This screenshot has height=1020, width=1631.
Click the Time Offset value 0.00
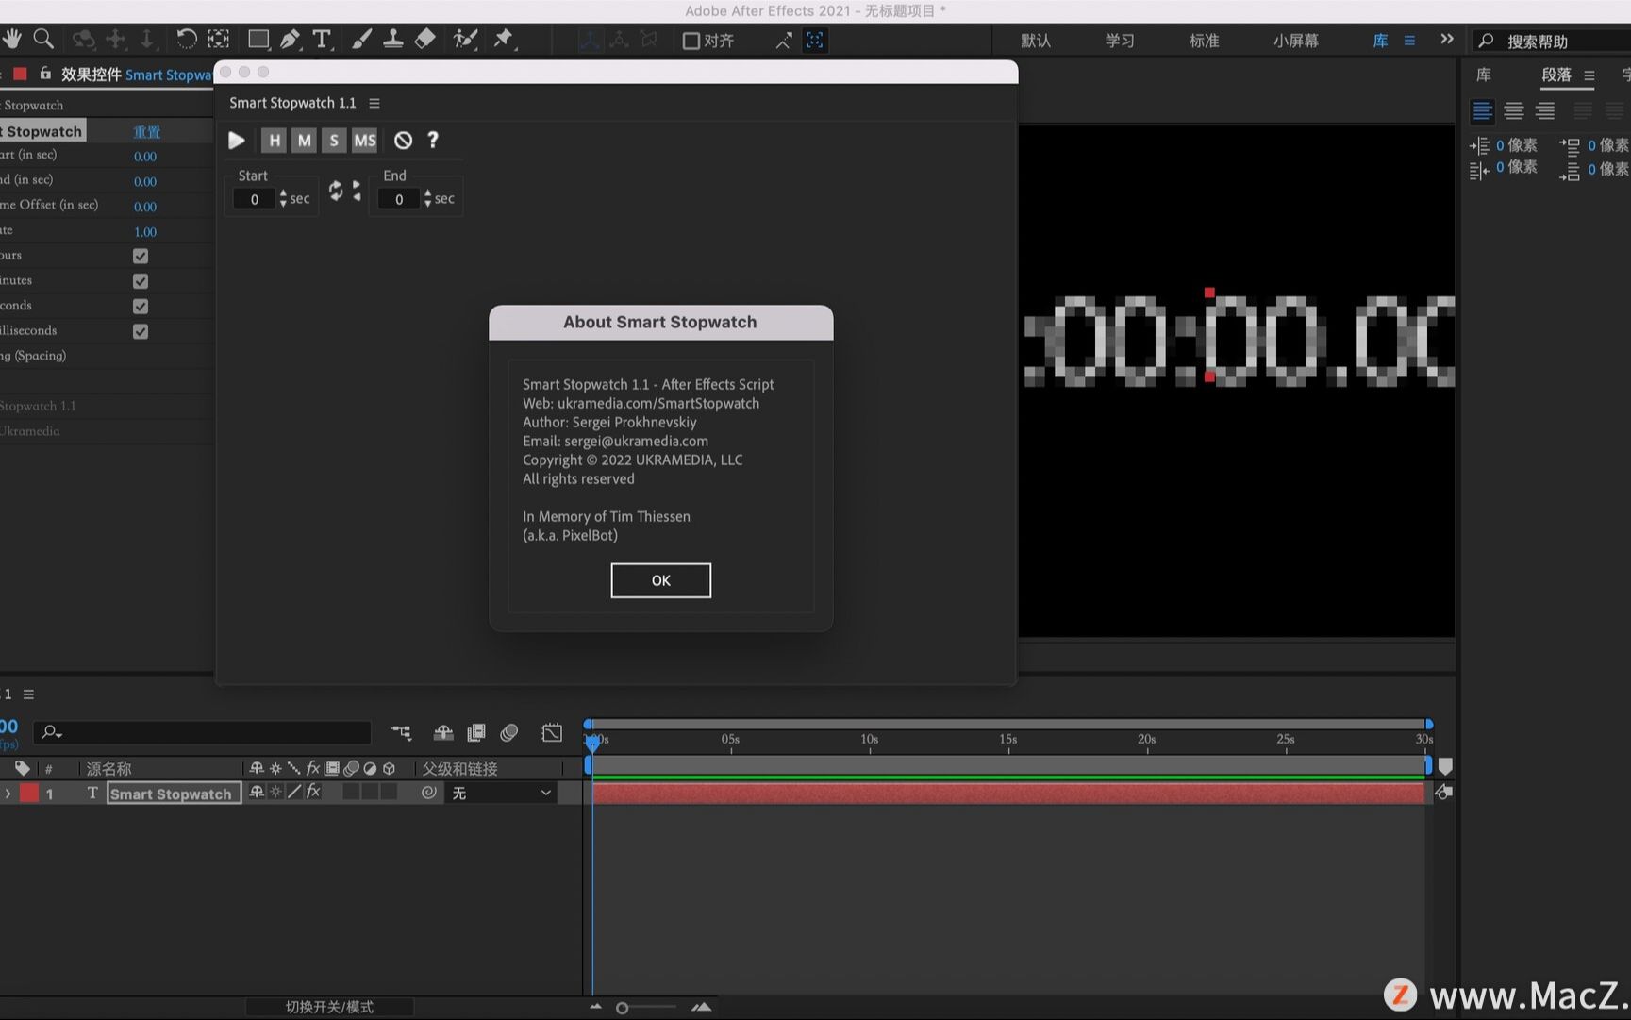coord(145,206)
